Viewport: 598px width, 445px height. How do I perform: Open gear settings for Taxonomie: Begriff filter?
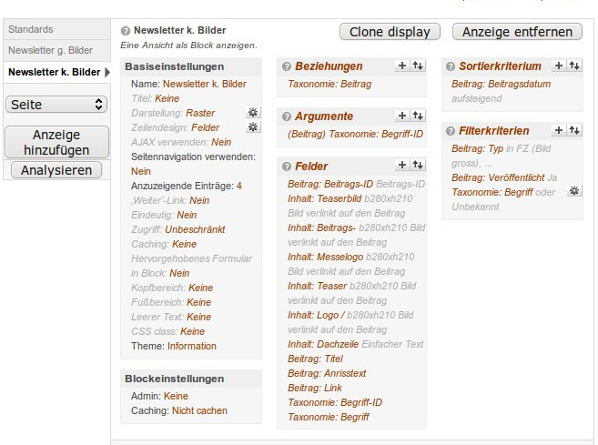573,191
